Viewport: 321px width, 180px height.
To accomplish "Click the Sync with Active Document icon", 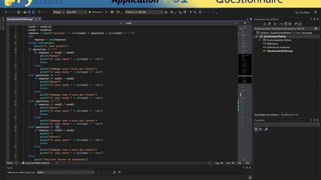I will 281,24.
